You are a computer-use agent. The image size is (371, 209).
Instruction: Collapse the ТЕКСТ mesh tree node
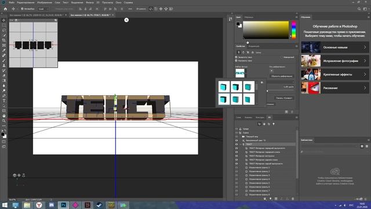tap(241, 145)
